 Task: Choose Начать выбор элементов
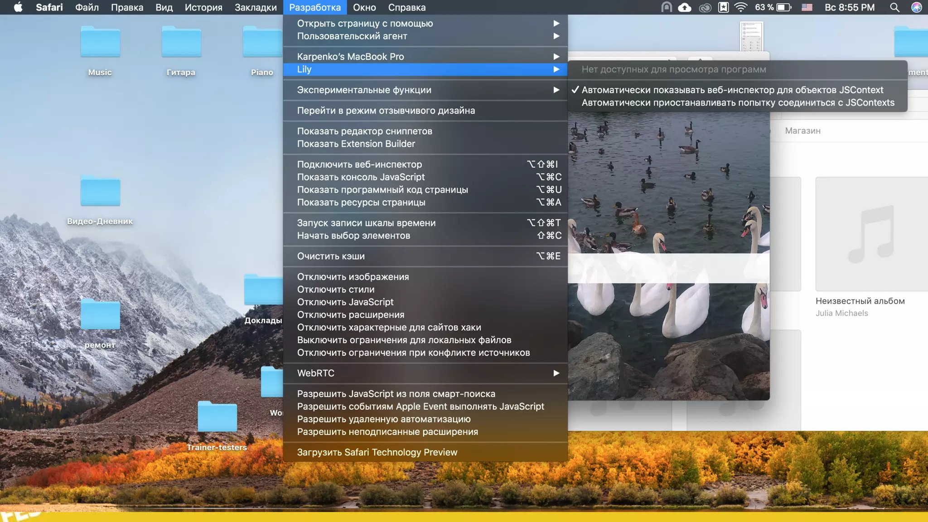coord(425,236)
